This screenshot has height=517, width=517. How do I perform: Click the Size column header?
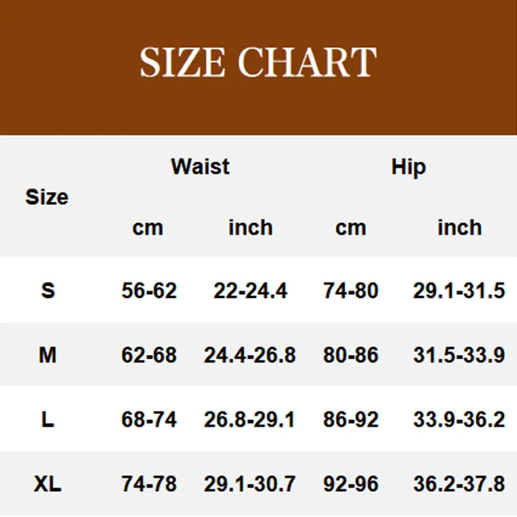tap(47, 197)
